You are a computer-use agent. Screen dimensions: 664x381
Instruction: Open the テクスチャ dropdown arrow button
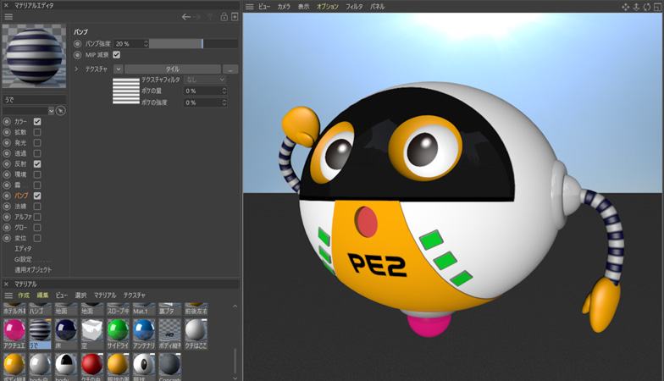point(118,69)
